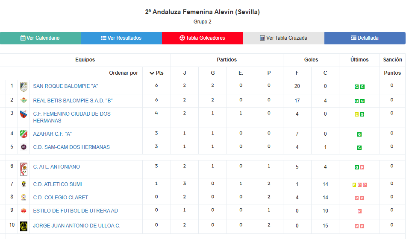Open the Ver Calendario tab
This screenshot has width=412, height=239.
click(41, 38)
